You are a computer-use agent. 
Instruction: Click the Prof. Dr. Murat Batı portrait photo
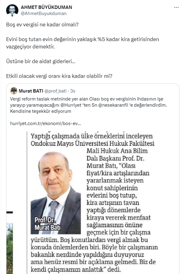(56, 193)
